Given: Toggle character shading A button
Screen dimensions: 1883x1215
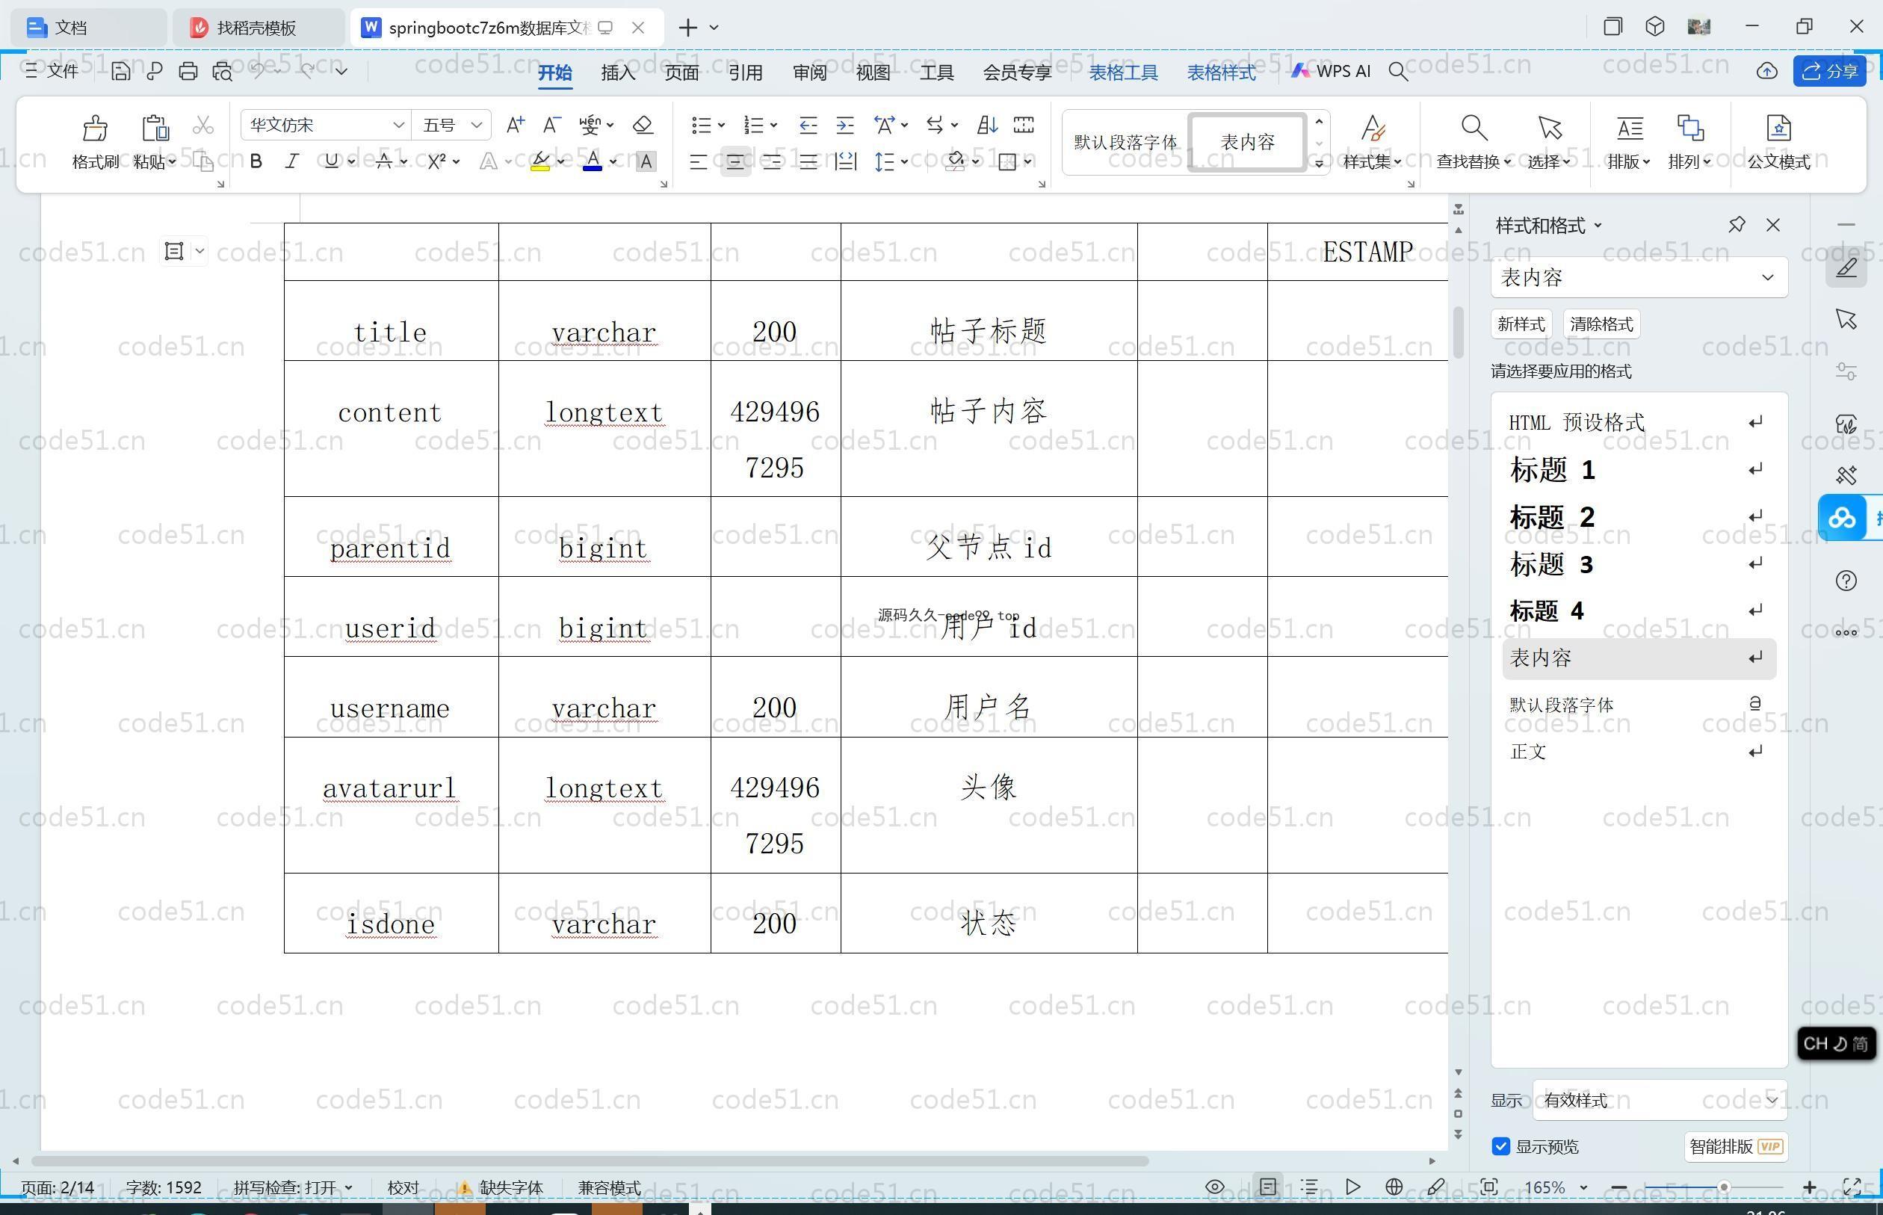Looking at the screenshot, I should coord(646,161).
